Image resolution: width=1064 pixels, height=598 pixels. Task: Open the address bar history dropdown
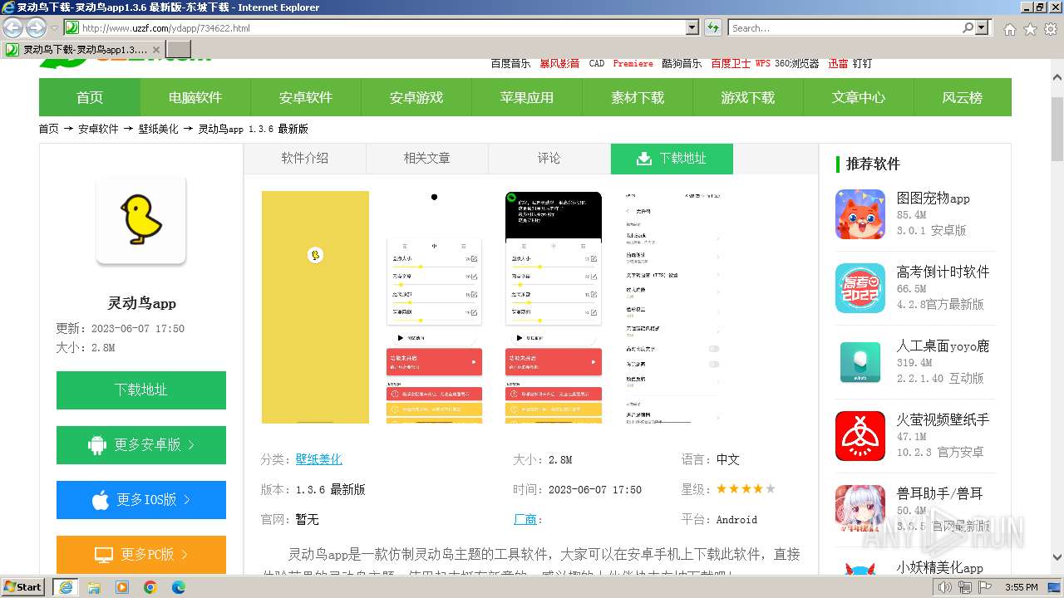[x=692, y=27]
